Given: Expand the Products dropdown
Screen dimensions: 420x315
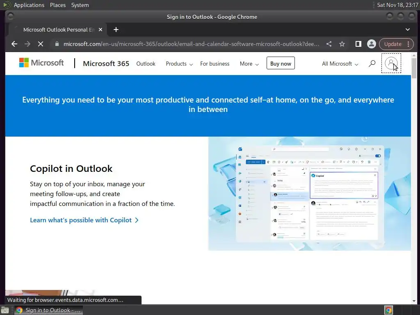Looking at the screenshot, I should (179, 64).
